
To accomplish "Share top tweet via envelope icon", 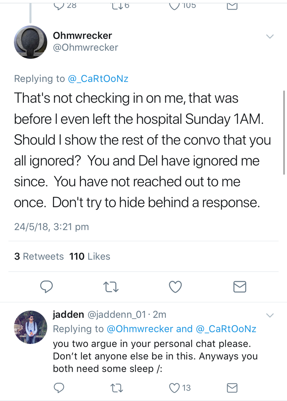I will [x=232, y=6].
